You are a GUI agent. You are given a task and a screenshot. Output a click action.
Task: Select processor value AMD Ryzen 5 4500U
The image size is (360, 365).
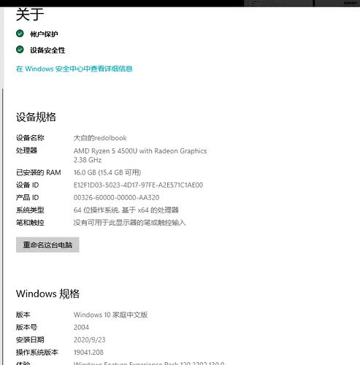140,151
